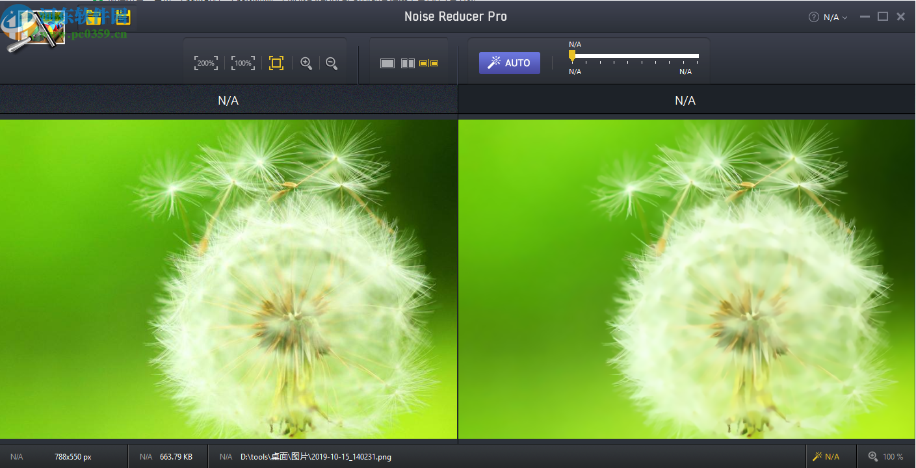Maximize the Noise Reducer Pro window
916x468 pixels.
883,17
